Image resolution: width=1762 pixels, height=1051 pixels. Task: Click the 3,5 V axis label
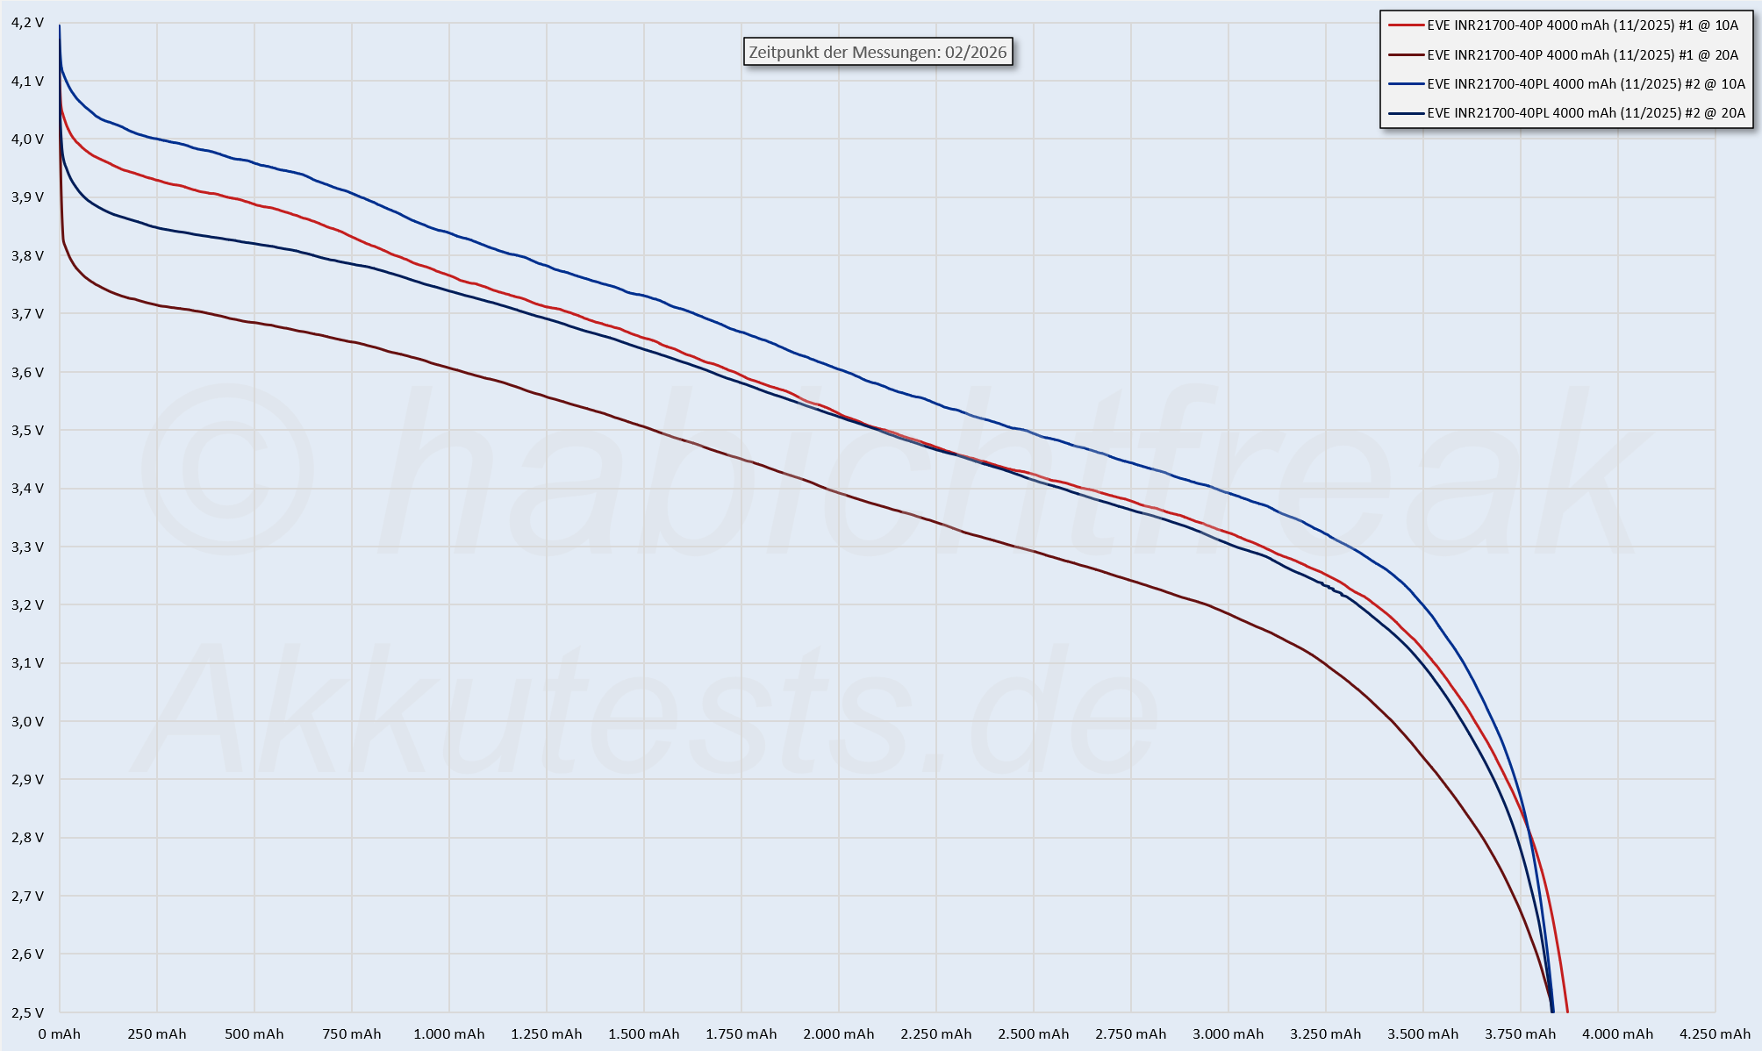(x=26, y=430)
